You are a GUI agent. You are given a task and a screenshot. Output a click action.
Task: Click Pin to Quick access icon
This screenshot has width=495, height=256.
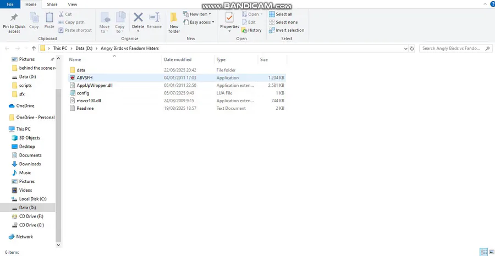pyautogui.click(x=14, y=18)
